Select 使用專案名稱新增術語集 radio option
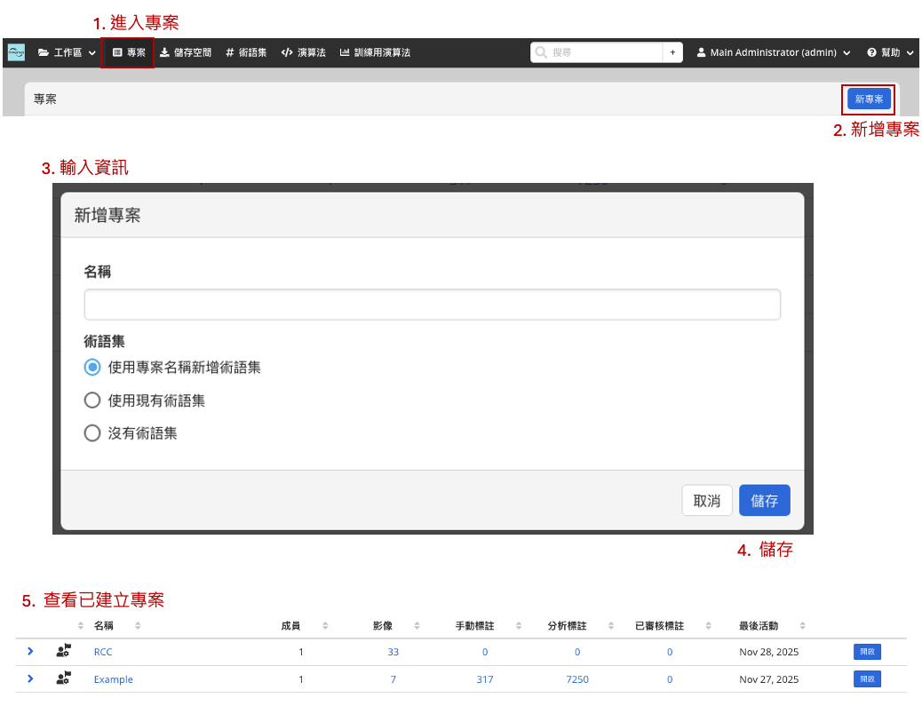The image size is (922, 706). pos(92,367)
